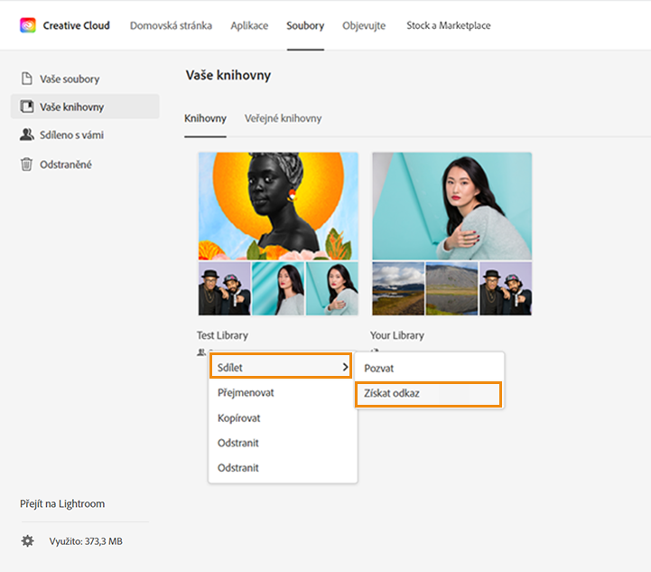Click Kopírovat in the context menu

click(x=239, y=418)
